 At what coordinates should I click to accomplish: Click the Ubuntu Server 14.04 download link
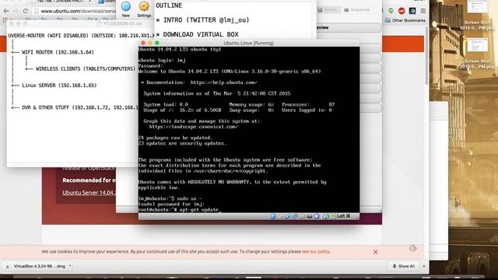click(x=89, y=193)
